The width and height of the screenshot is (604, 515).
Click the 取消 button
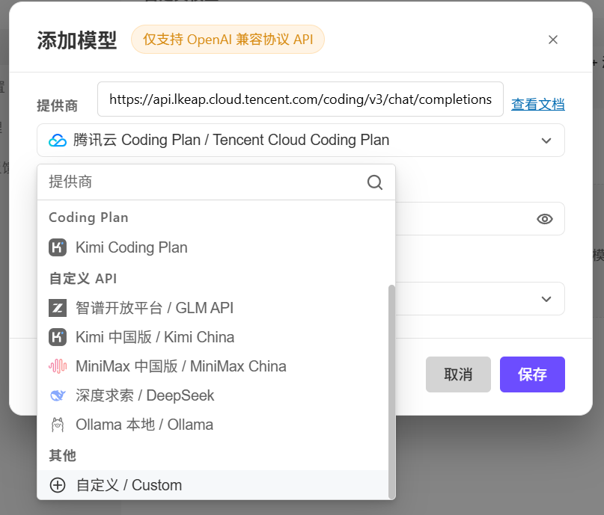(x=458, y=374)
